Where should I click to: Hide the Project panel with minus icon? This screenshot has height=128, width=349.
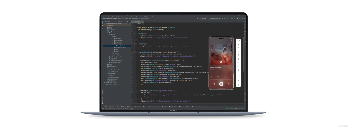tap(129, 21)
